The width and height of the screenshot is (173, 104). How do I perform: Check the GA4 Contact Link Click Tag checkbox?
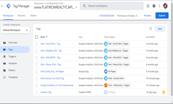click(x=37, y=79)
